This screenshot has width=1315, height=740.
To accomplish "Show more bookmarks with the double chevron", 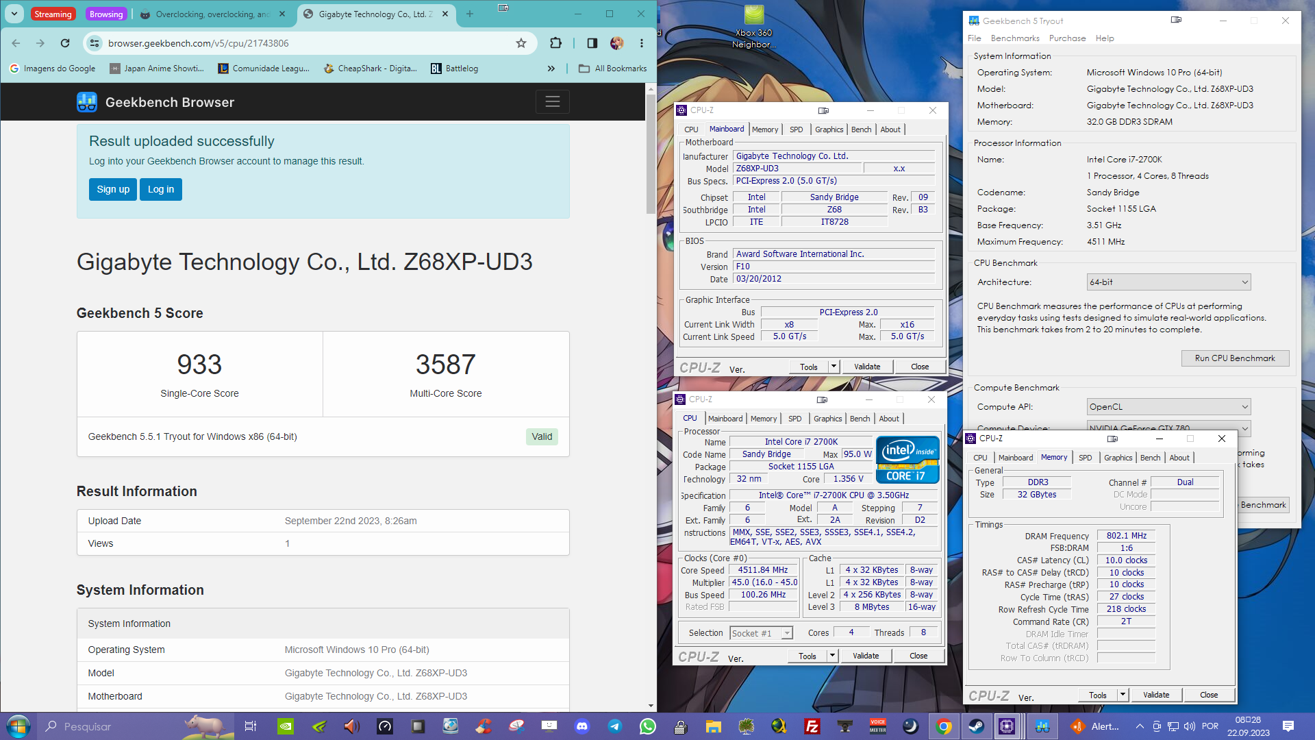I will [x=551, y=69].
